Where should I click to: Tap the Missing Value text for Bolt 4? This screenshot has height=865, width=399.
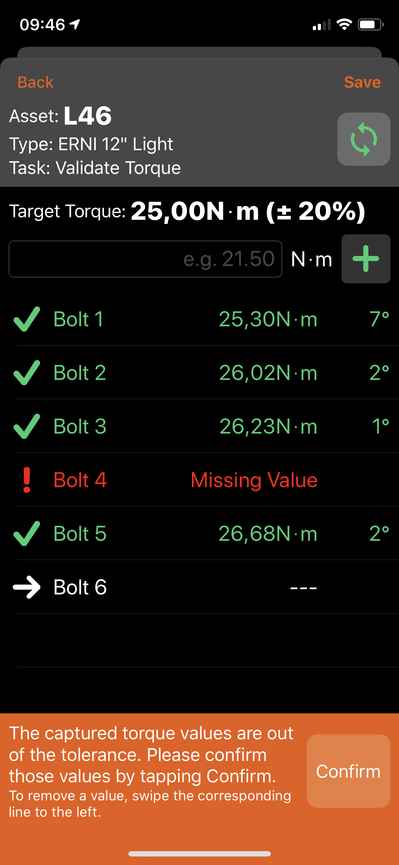pyautogui.click(x=254, y=480)
